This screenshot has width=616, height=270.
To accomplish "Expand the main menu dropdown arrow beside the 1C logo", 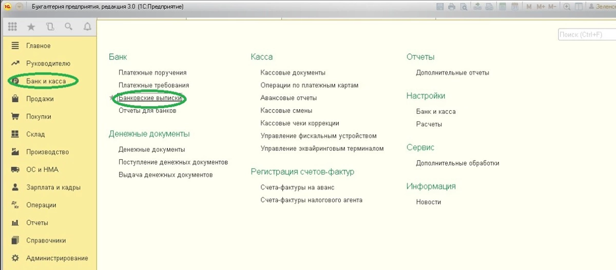I will pyautogui.click(x=19, y=7).
